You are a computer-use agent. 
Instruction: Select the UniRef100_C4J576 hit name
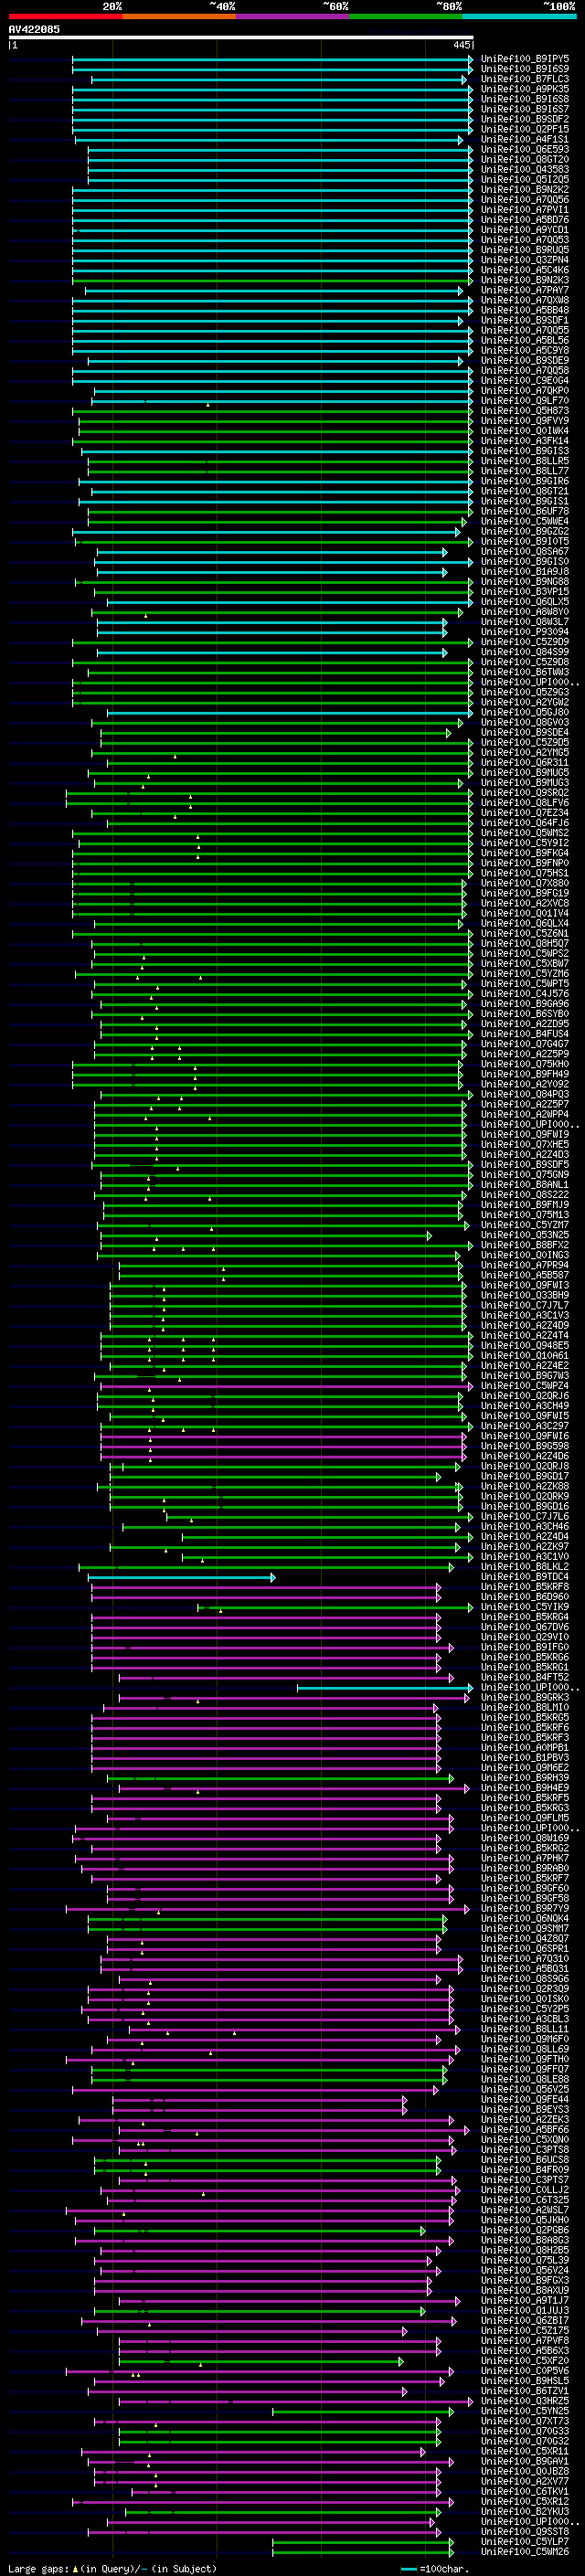click(525, 993)
